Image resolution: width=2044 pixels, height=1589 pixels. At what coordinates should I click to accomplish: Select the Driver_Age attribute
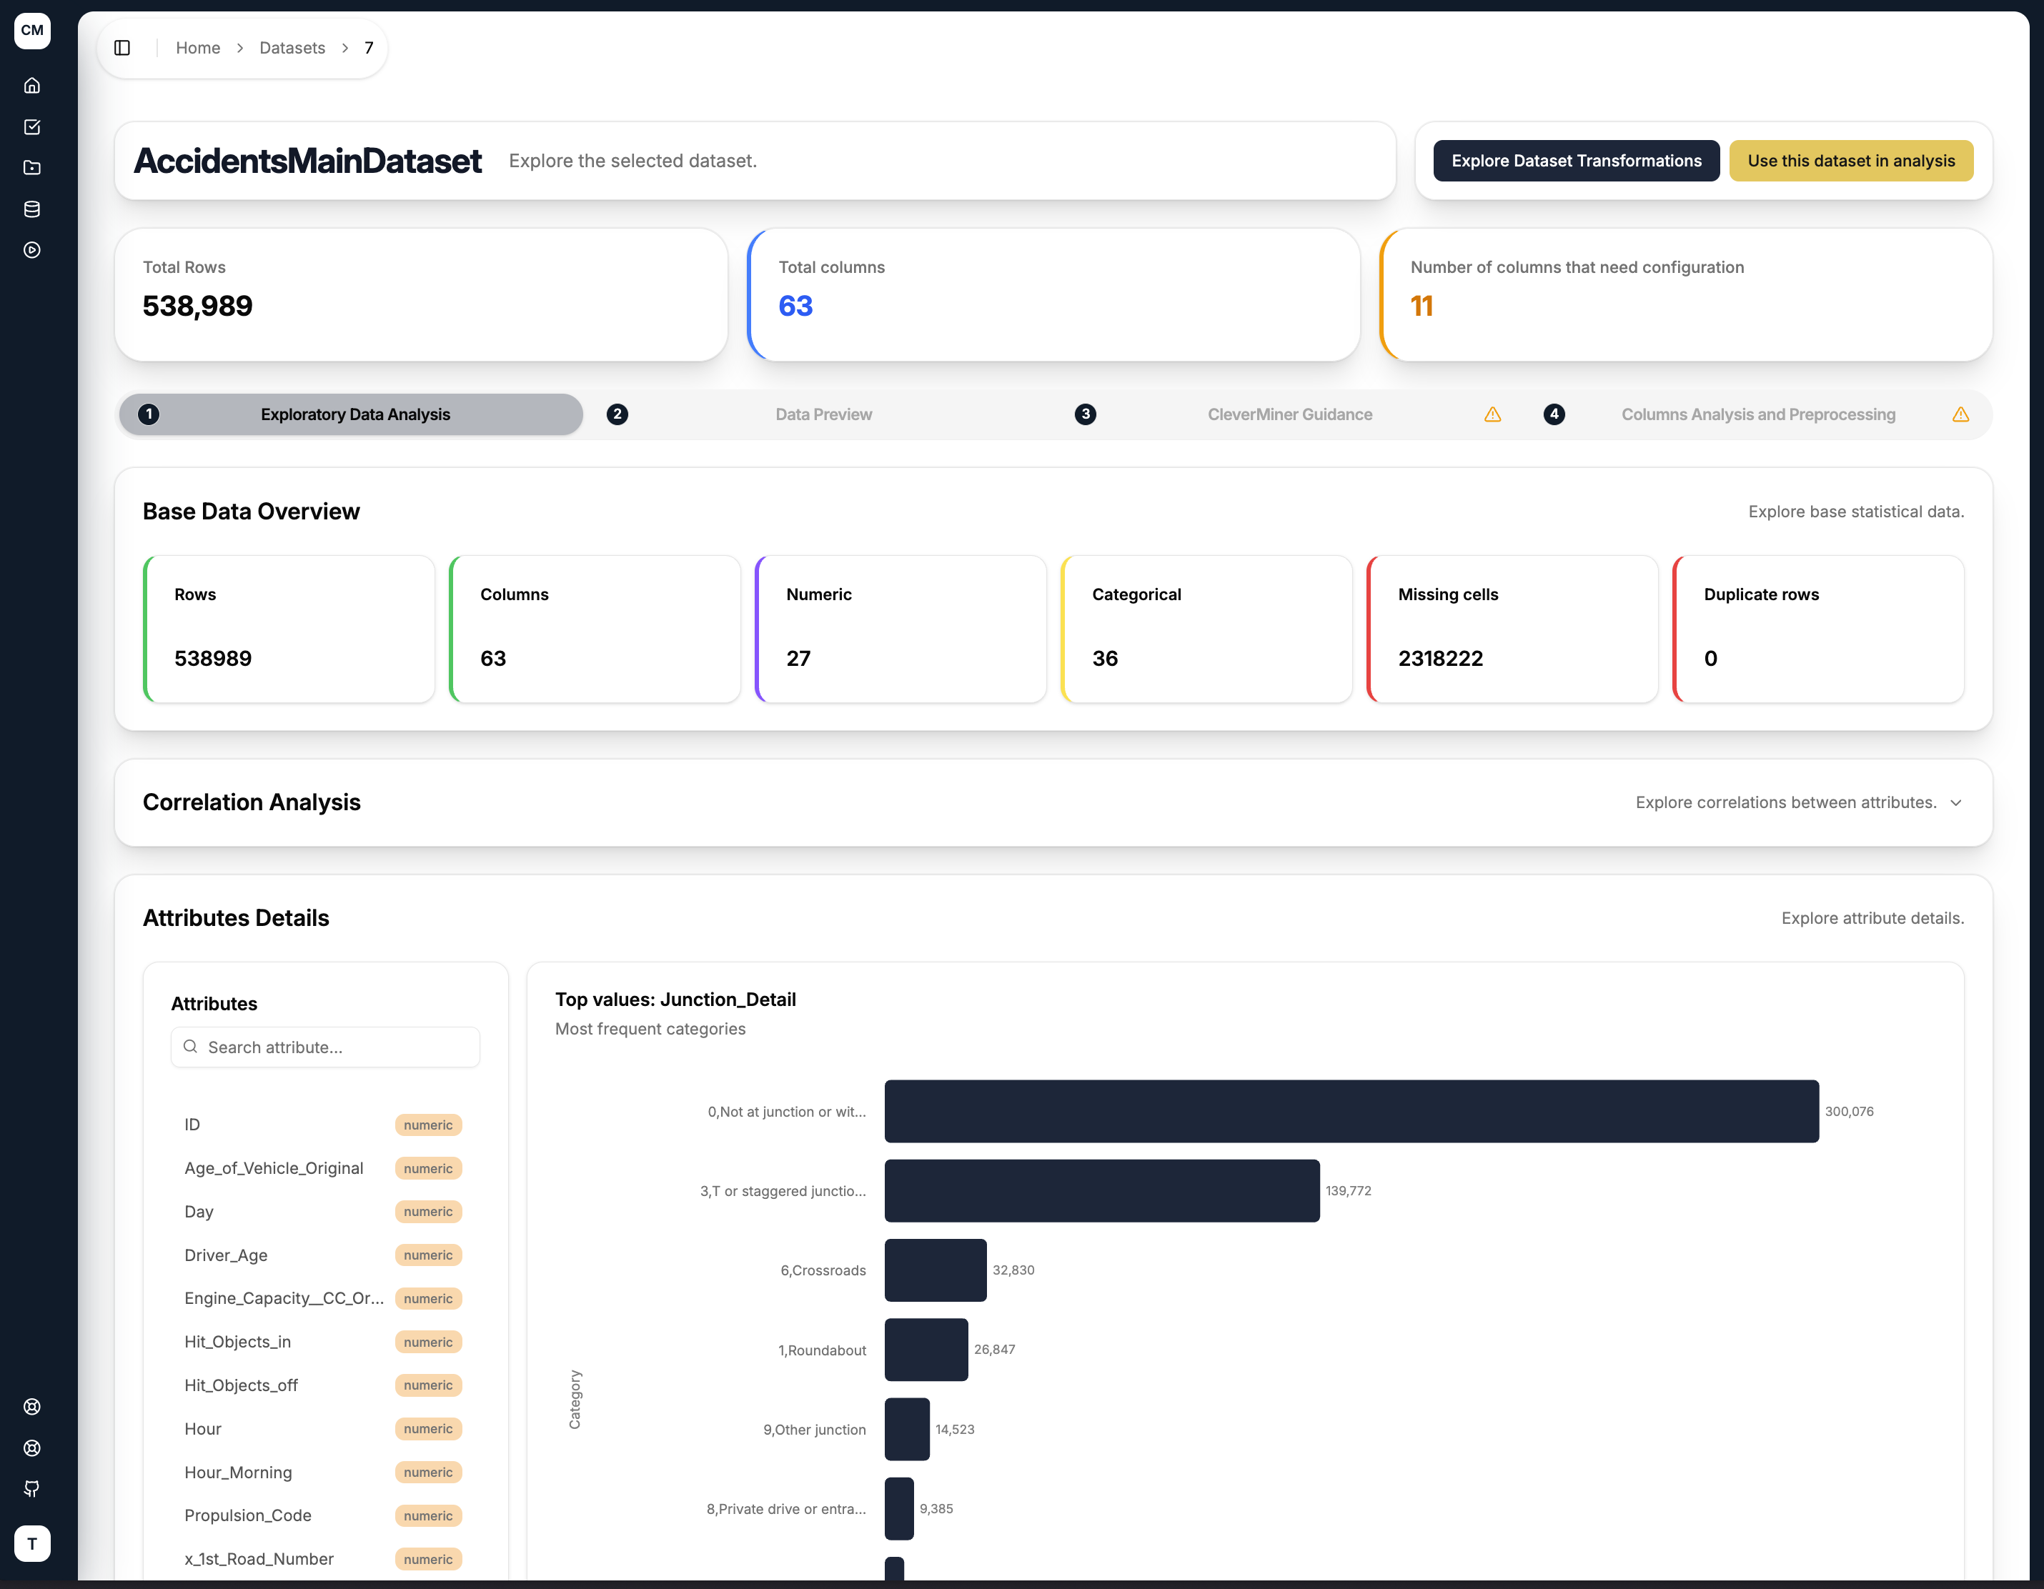[323, 1255]
